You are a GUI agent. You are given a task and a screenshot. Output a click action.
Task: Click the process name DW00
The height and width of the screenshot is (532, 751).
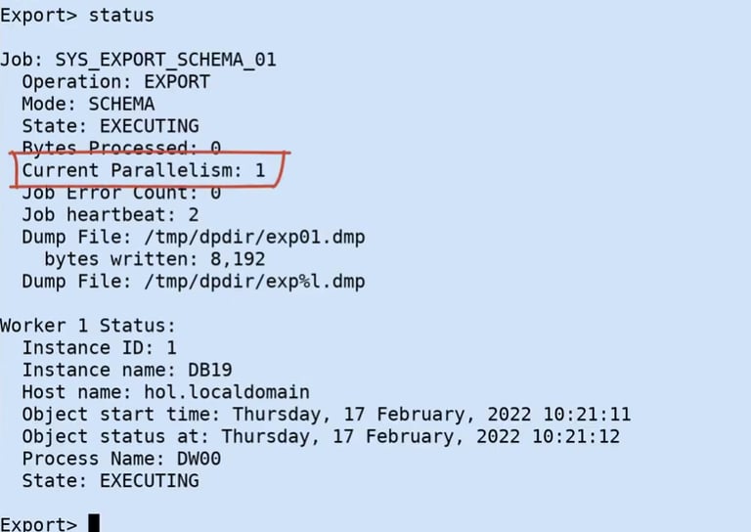coord(199,459)
